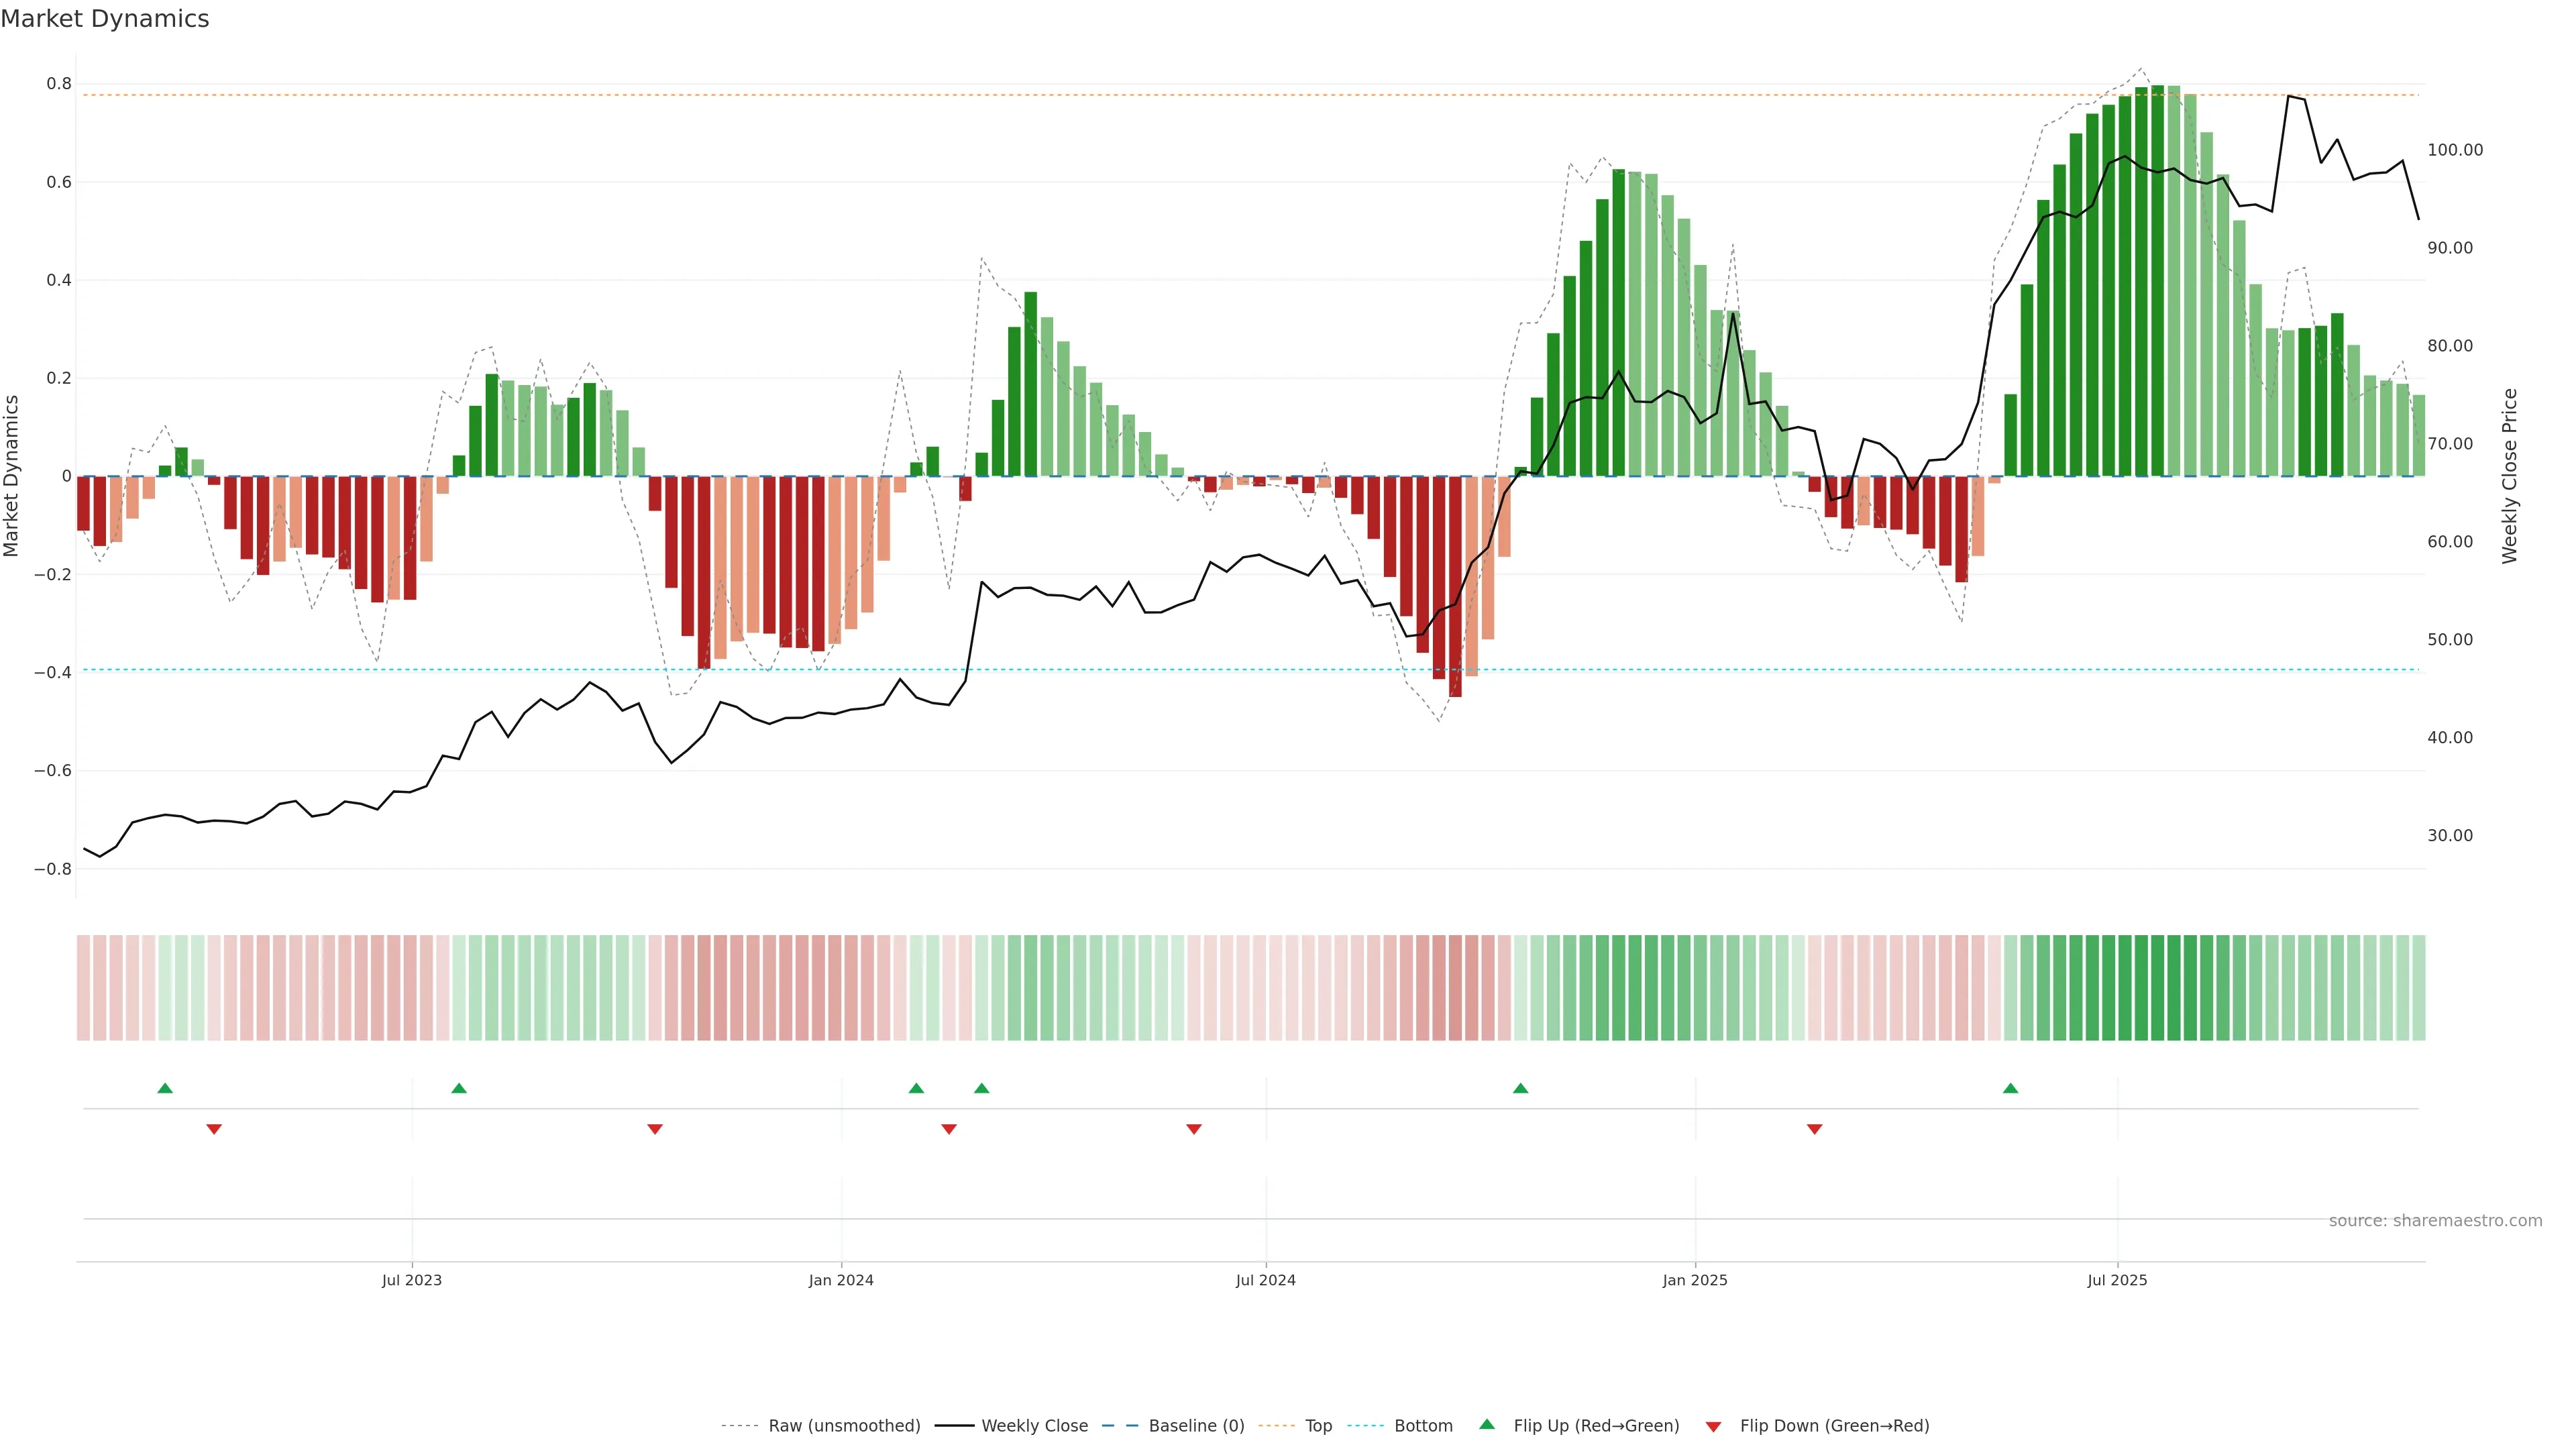Click the red flip-down marker after Jan 2025
Screen dimensions: 2576x1449
tap(1814, 1129)
